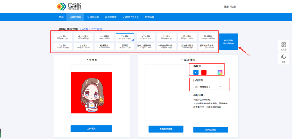Image resolution: width=292 pixels, height=139 pixels.
Task: Open the rainbow custom color picker
Action: point(220,72)
